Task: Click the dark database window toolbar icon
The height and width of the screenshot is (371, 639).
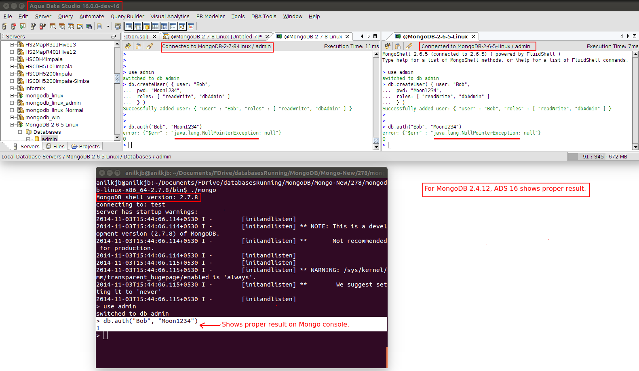Action: pos(89,26)
